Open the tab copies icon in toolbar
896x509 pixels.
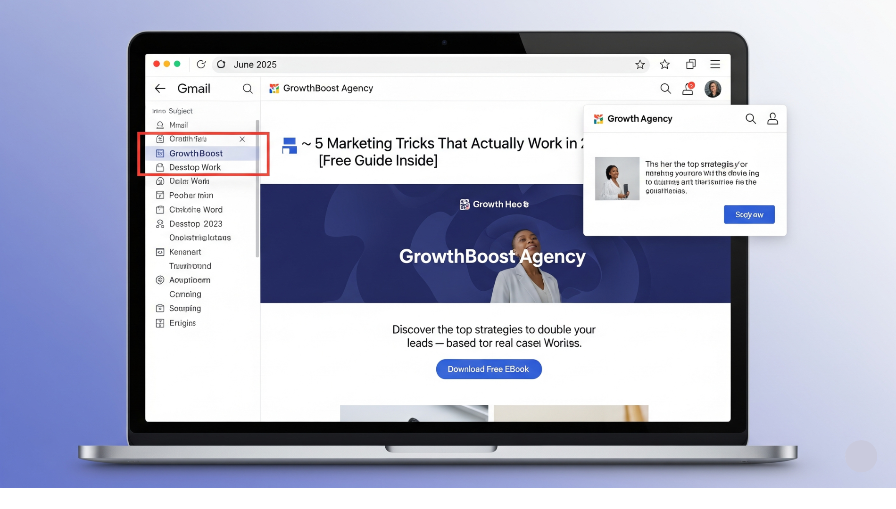click(x=690, y=64)
